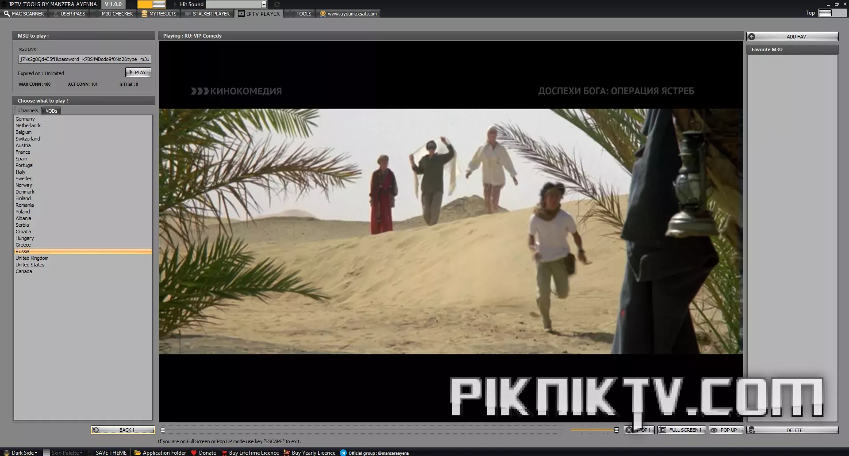
Task: Switch to the USER:PASS tab
Action: [x=69, y=14]
